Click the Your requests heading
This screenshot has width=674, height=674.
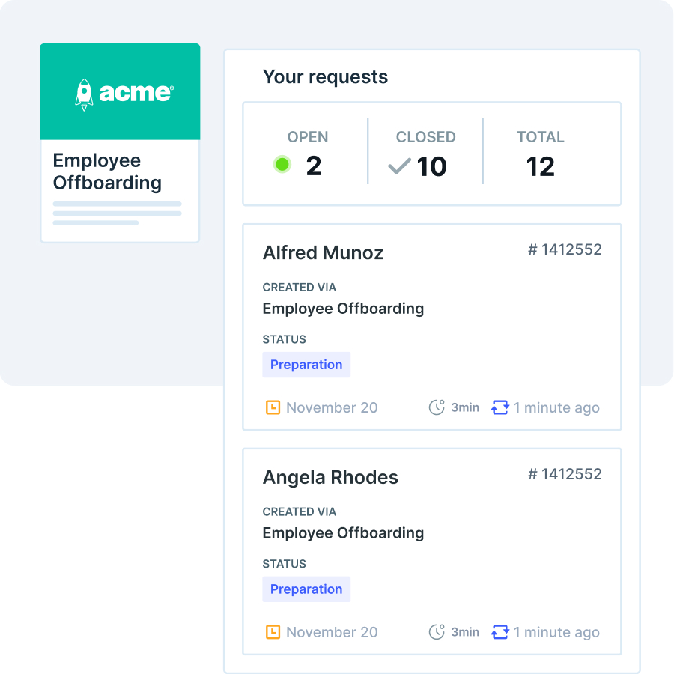(x=325, y=77)
